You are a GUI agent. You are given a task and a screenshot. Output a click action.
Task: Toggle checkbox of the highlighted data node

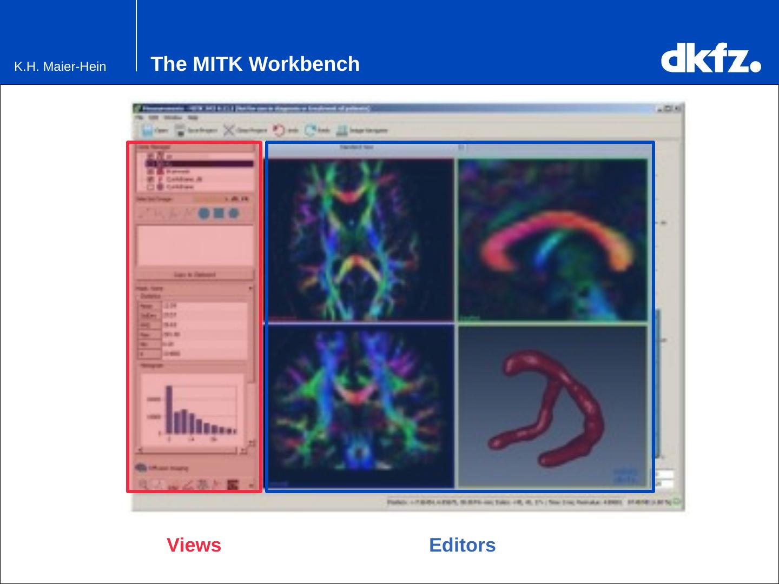click(x=151, y=163)
